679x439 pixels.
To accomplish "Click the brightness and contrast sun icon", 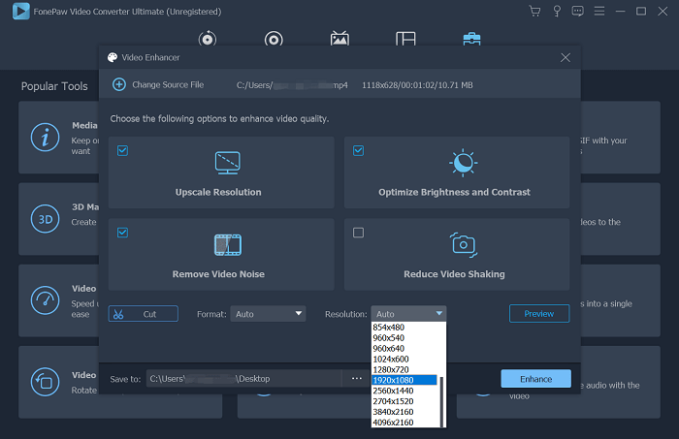I will [x=464, y=163].
